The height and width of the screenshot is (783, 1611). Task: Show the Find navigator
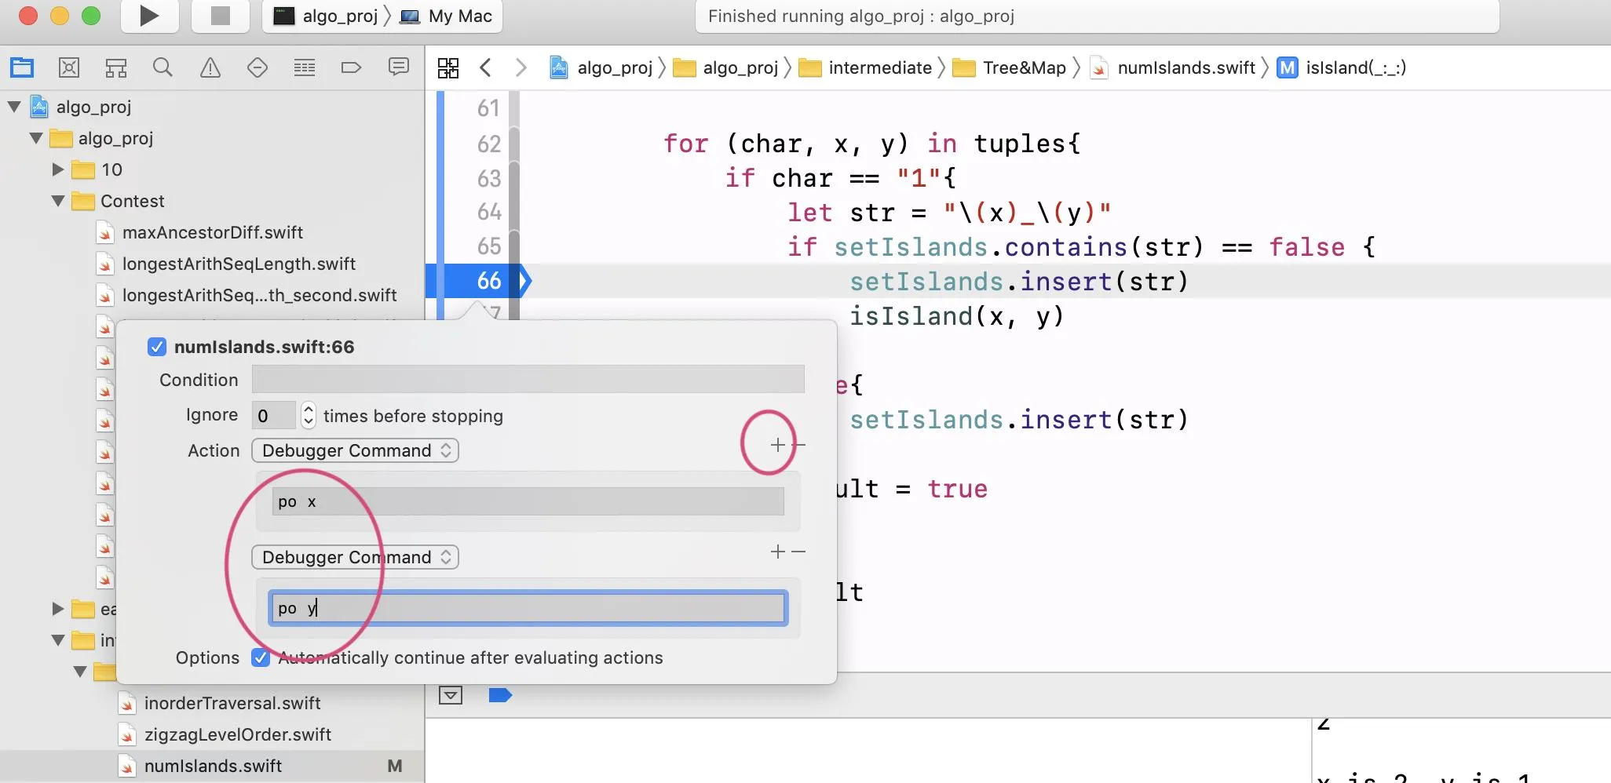(x=163, y=67)
